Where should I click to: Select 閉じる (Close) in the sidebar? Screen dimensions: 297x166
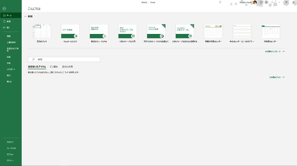tap(11, 82)
